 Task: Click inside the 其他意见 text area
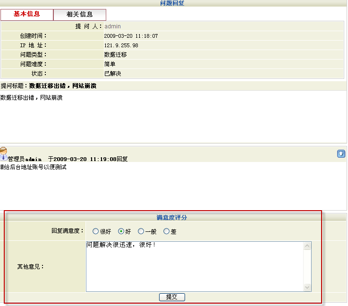tap(195, 267)
